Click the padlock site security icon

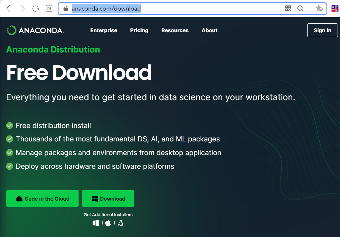click(66, 8)
